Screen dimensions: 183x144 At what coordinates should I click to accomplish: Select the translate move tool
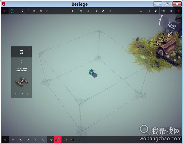coord(72,11)
